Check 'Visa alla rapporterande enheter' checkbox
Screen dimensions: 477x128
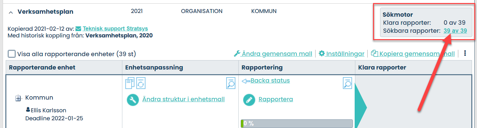click(12, 54)
